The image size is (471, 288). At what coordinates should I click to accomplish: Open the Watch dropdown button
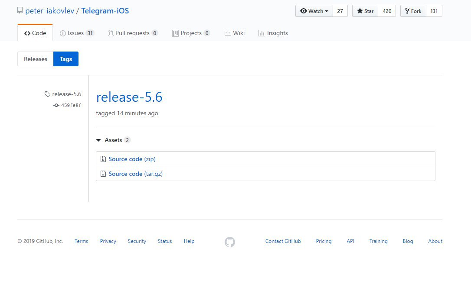pos(314,11)
